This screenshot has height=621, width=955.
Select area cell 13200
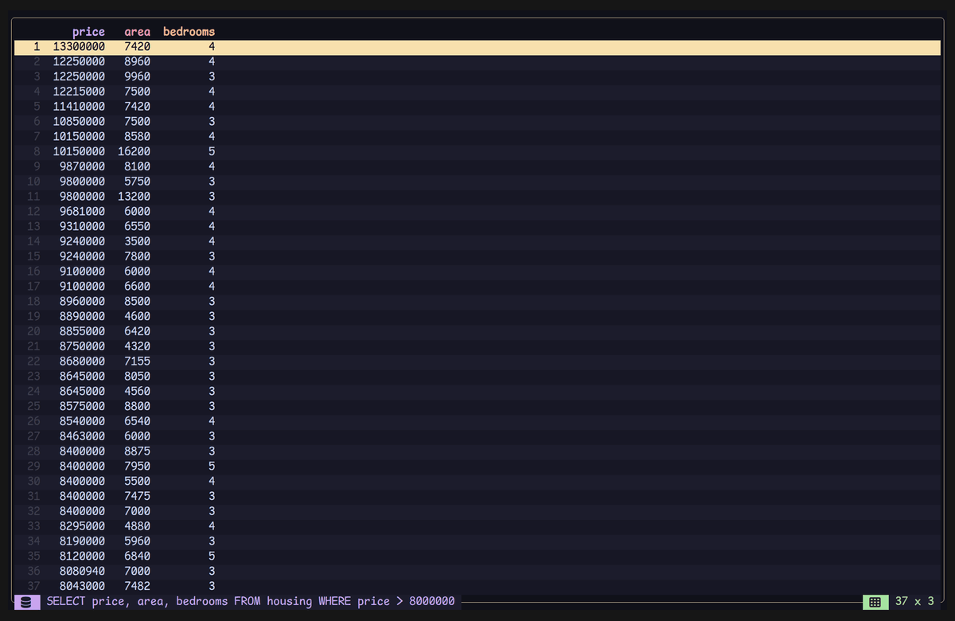click(134, 197)
